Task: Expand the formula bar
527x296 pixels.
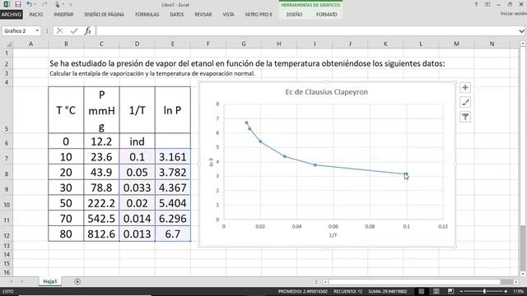Action: pyautogui.click(x=521, y=31)
